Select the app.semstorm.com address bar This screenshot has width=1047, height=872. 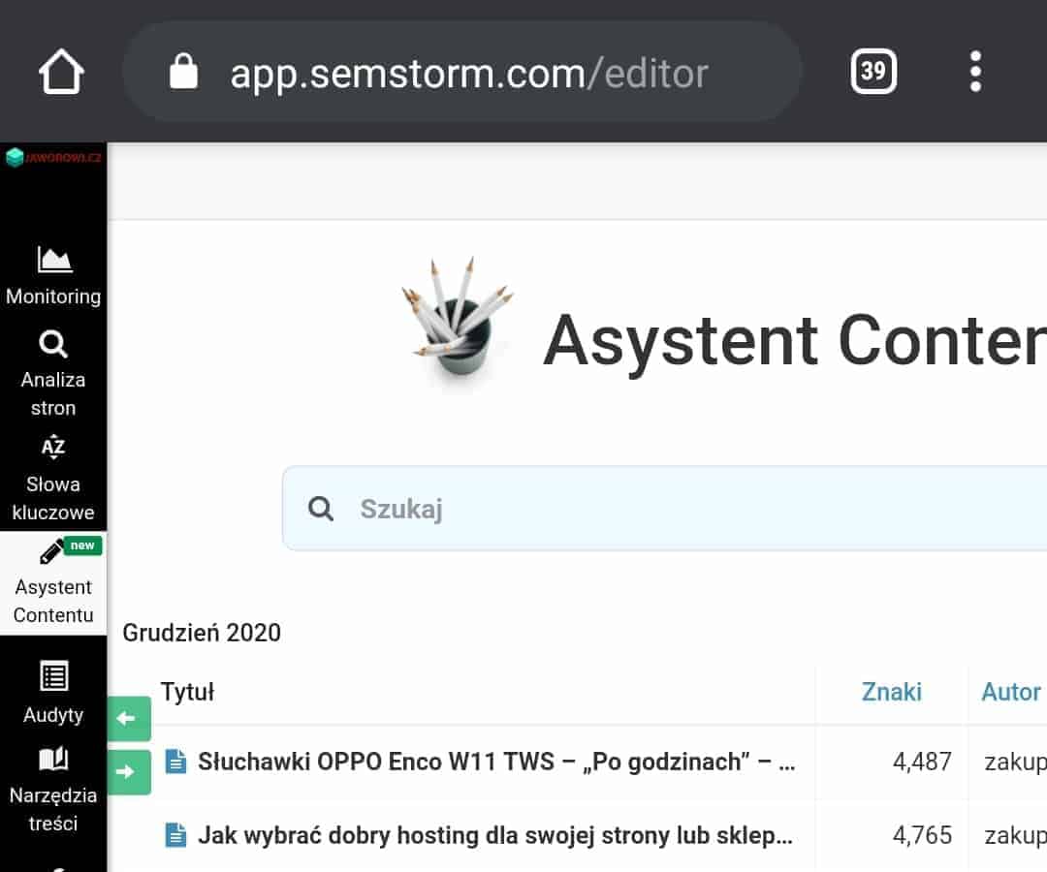[461, 72]
